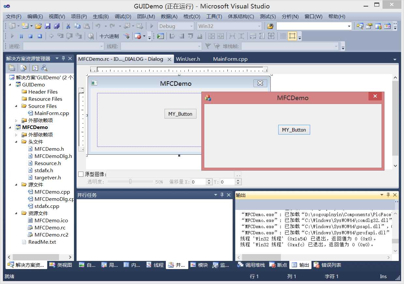Click the Add New Item icon

[25, 26]
